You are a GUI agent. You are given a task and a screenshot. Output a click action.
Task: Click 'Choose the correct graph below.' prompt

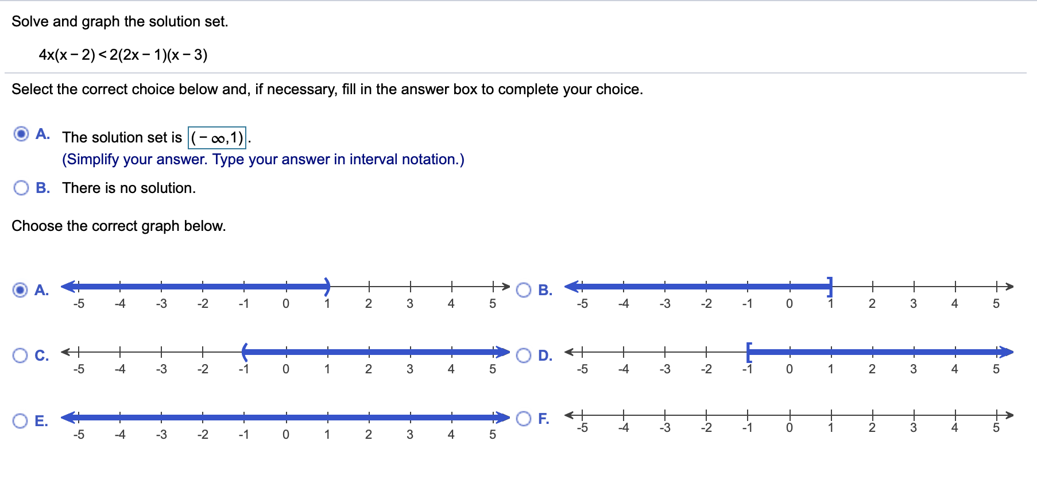pyautogui.click(x=119, y=226)
